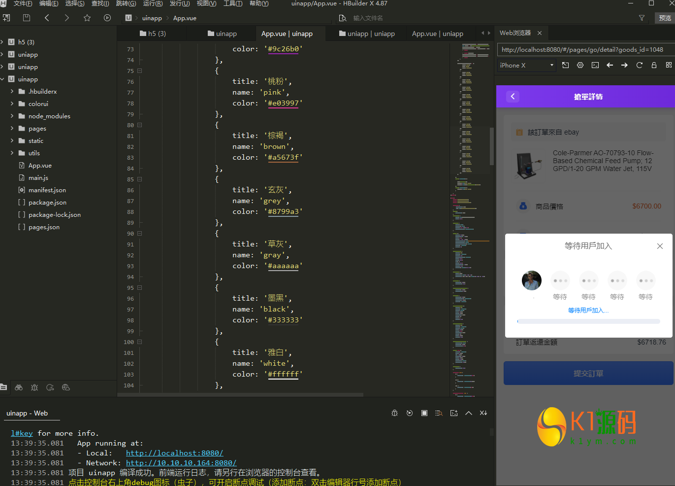Open the iPhone X device dropdown
Viewport: 675px width, 486px height.
click(526, 65)
